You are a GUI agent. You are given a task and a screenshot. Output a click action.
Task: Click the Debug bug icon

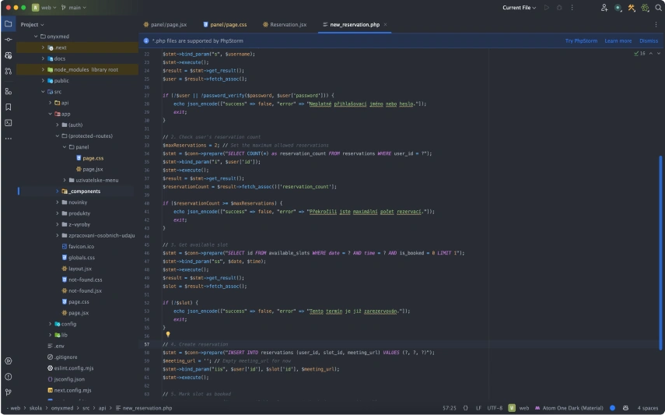click(559, 8)
